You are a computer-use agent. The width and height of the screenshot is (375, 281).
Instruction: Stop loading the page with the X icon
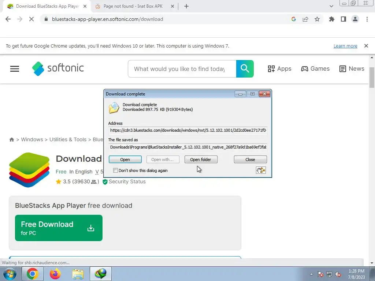31,19
